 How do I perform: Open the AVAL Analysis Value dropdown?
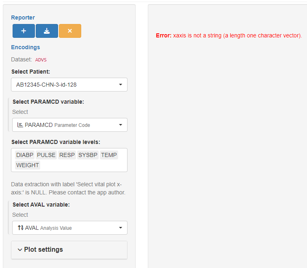click(x=70, y=228)
